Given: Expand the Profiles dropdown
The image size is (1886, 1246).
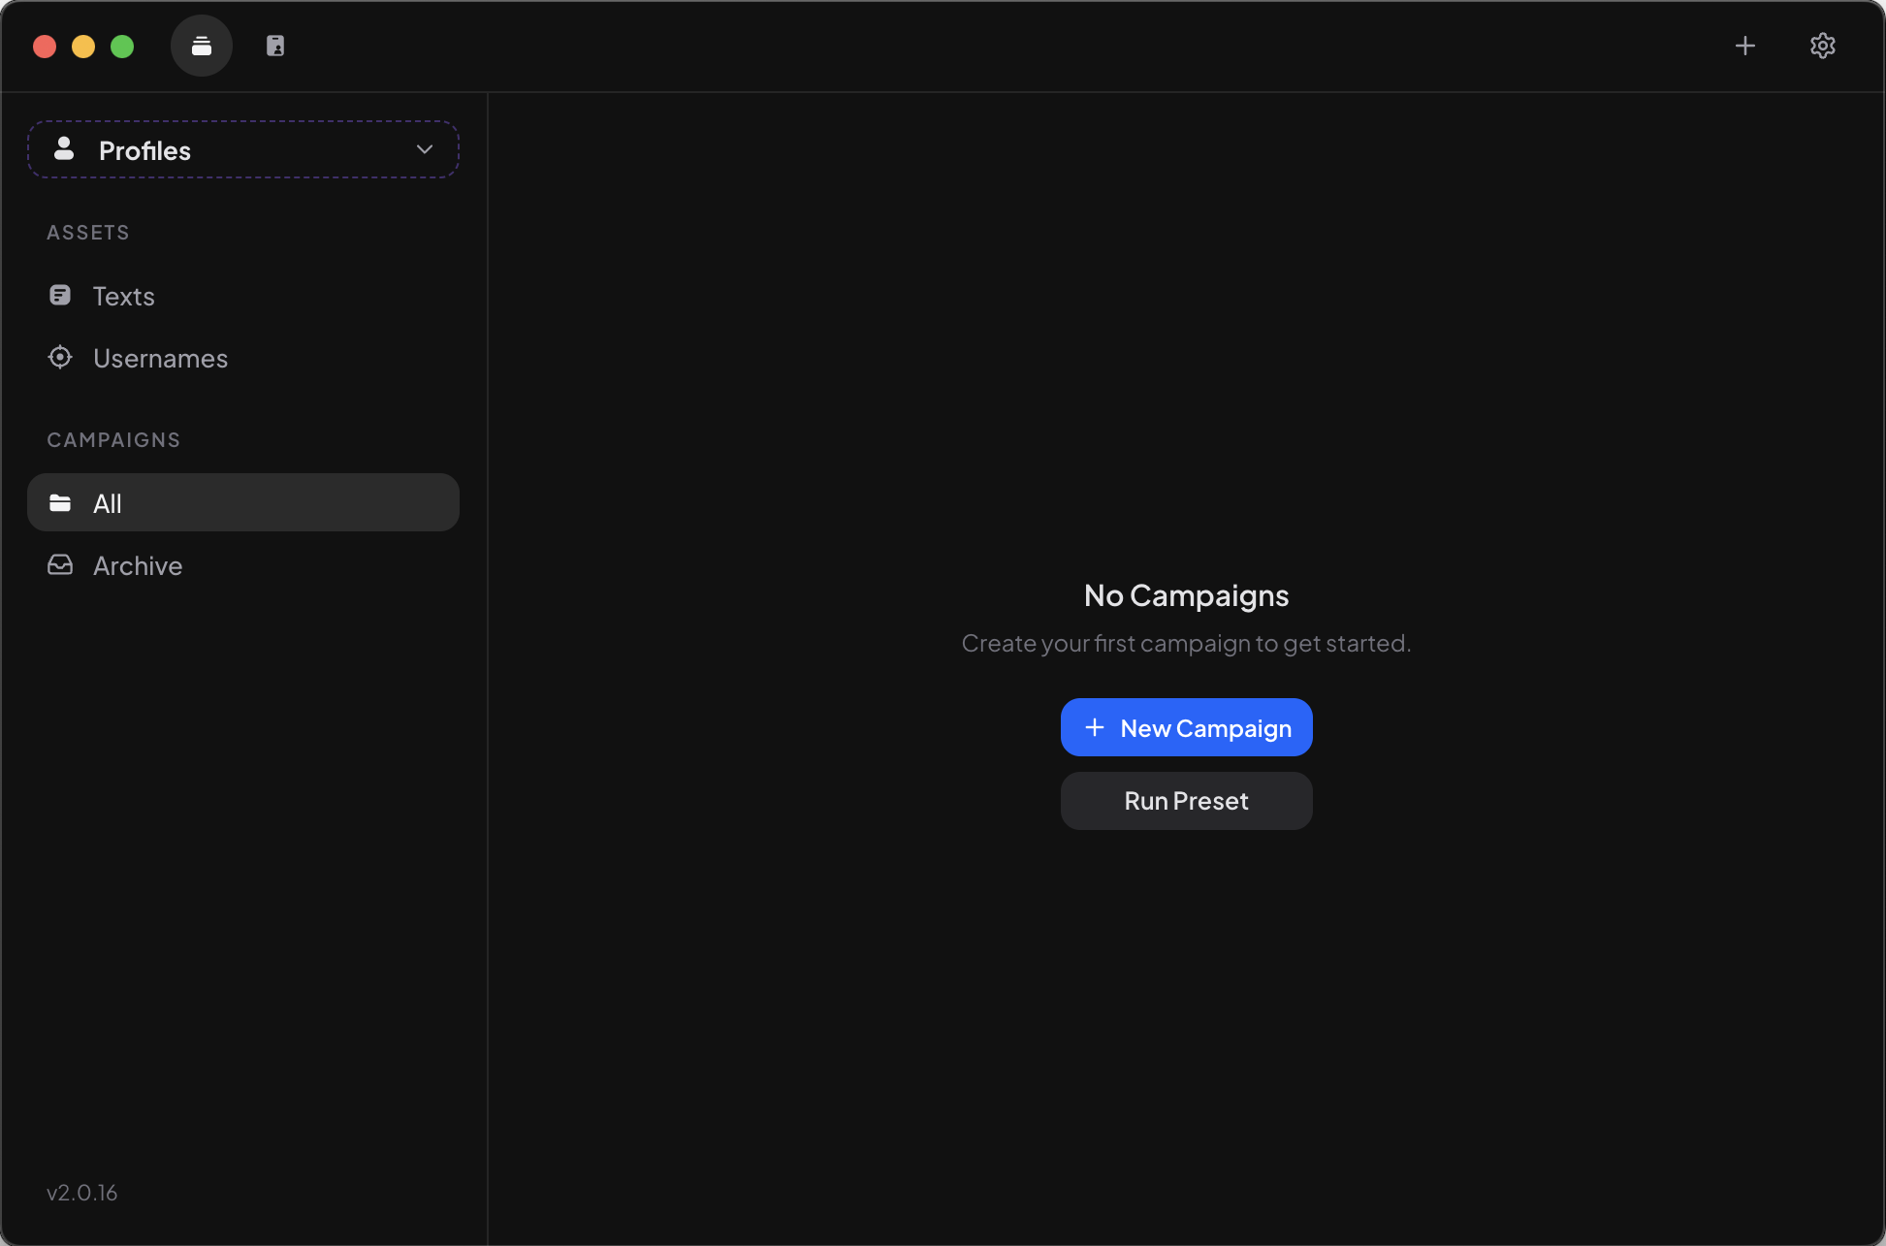Looking at the screenshot, I should (x=243, y=149).
